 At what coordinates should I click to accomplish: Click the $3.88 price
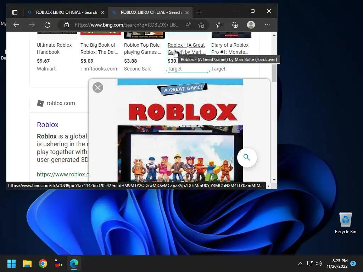(x=130, y=61)
